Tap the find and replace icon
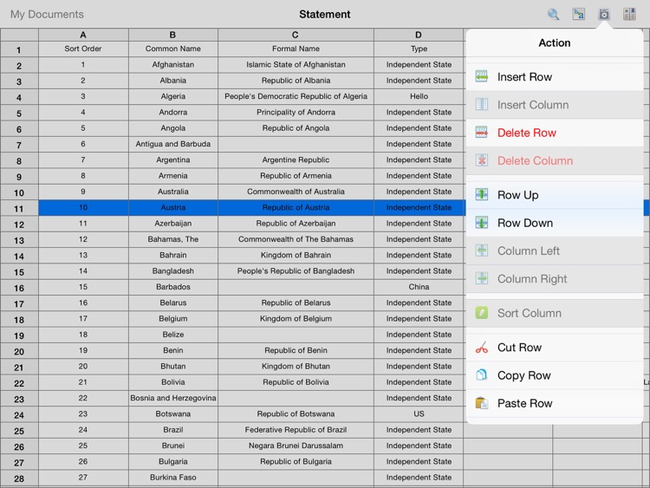The height and width of the screenshot is (488, 650). [579, 14]
